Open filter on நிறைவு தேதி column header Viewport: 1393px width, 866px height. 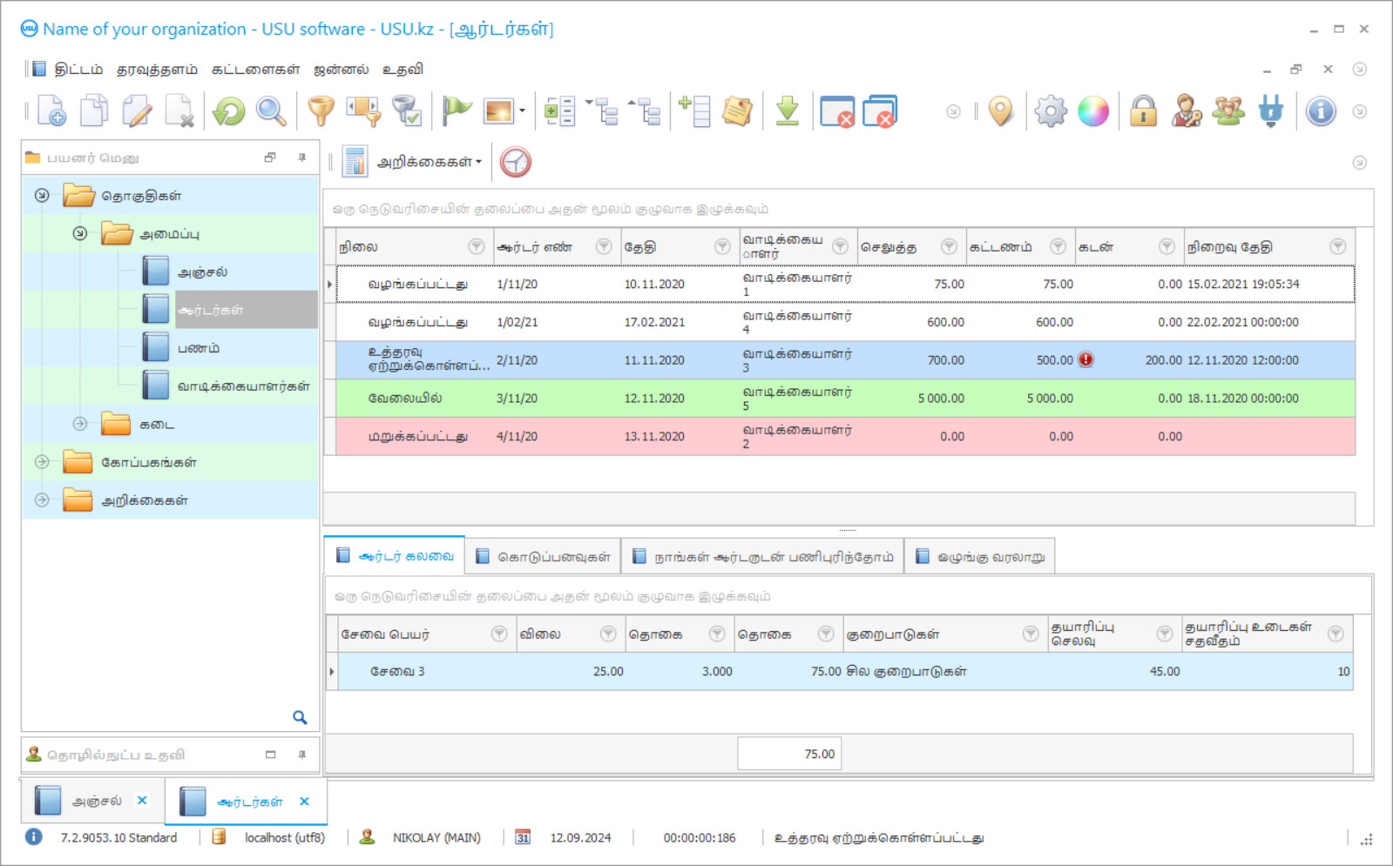tap(1337, 246)
